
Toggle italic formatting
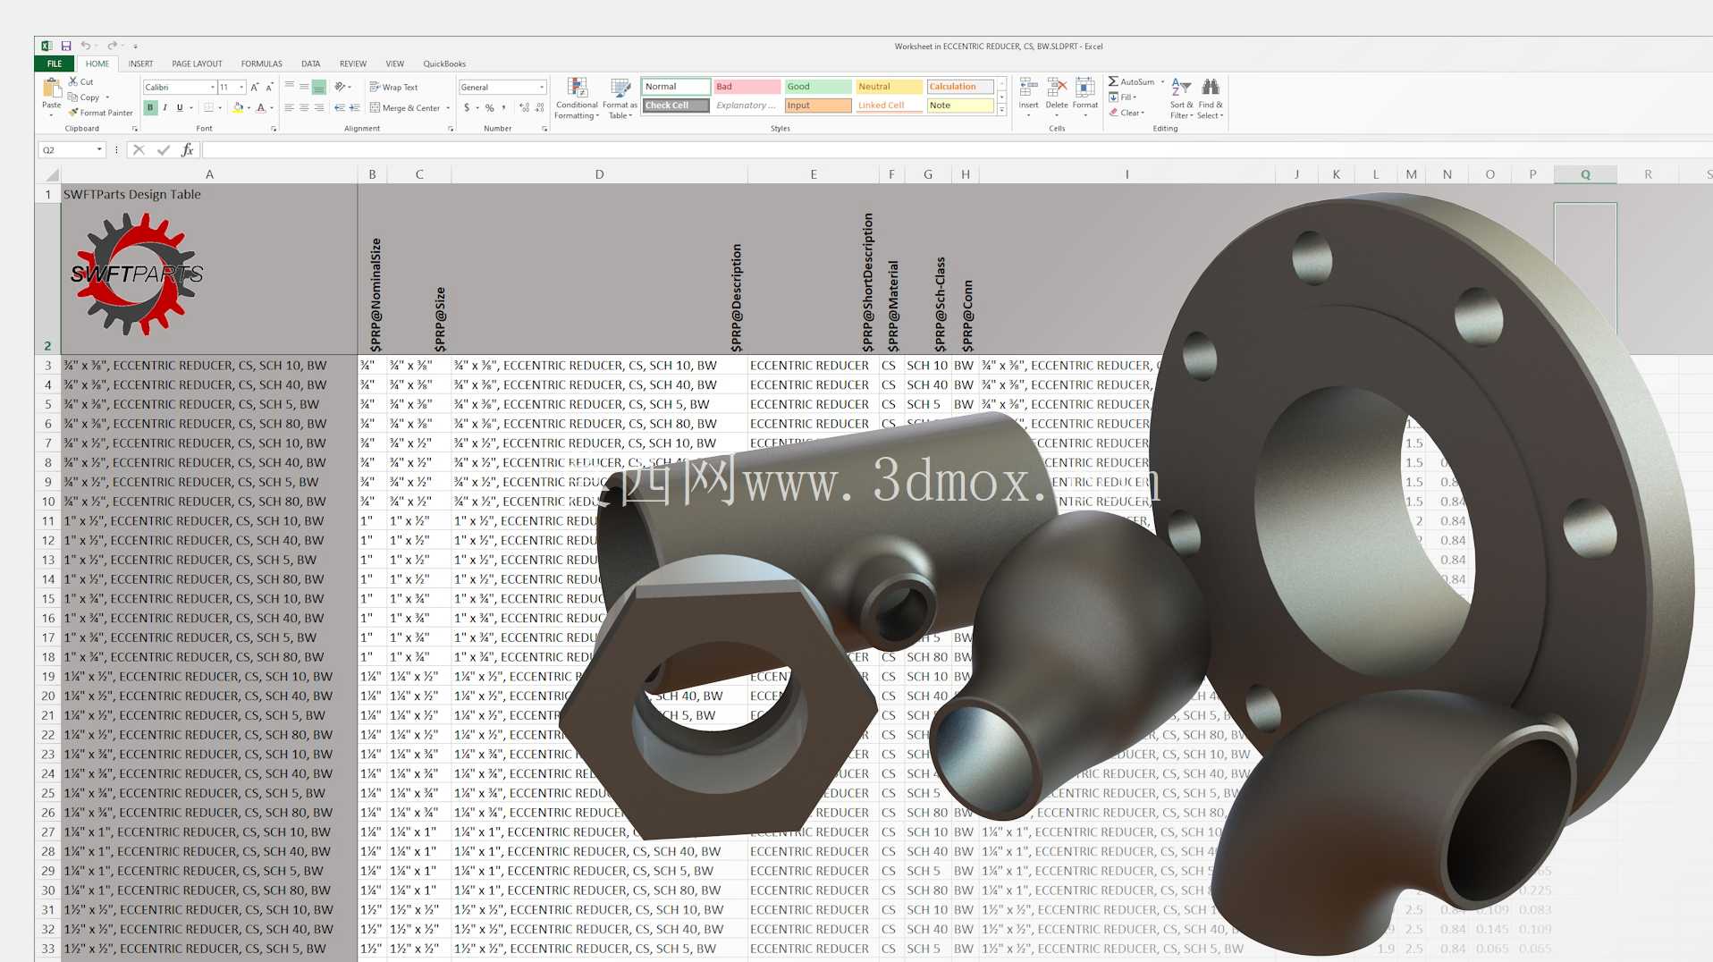(165, 107)
